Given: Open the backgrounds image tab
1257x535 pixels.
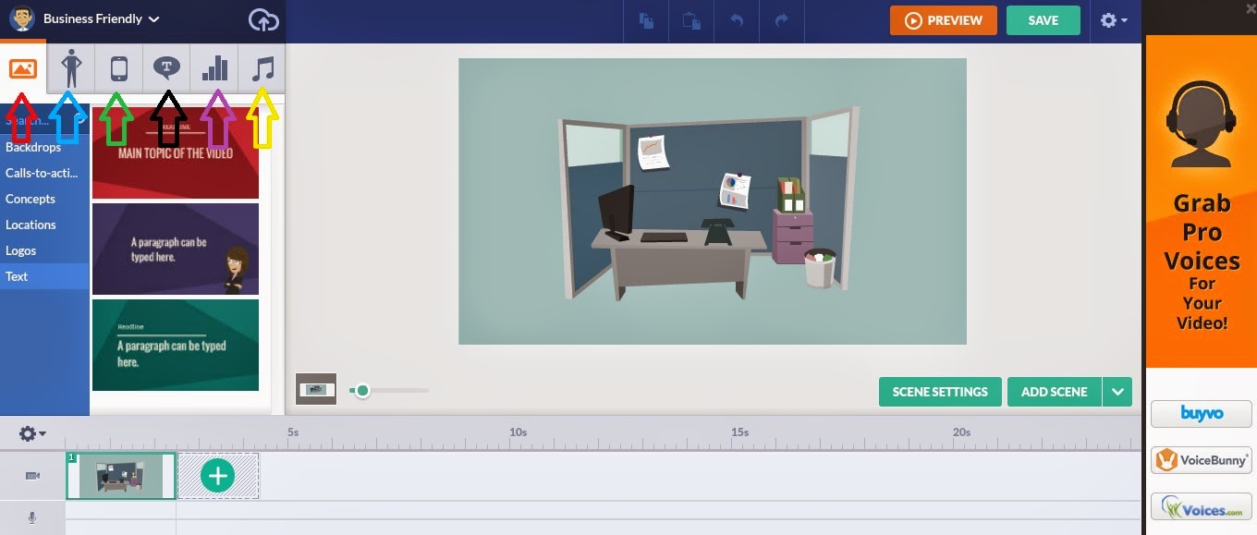Looking at the screenshot, I should click(23, 68).
